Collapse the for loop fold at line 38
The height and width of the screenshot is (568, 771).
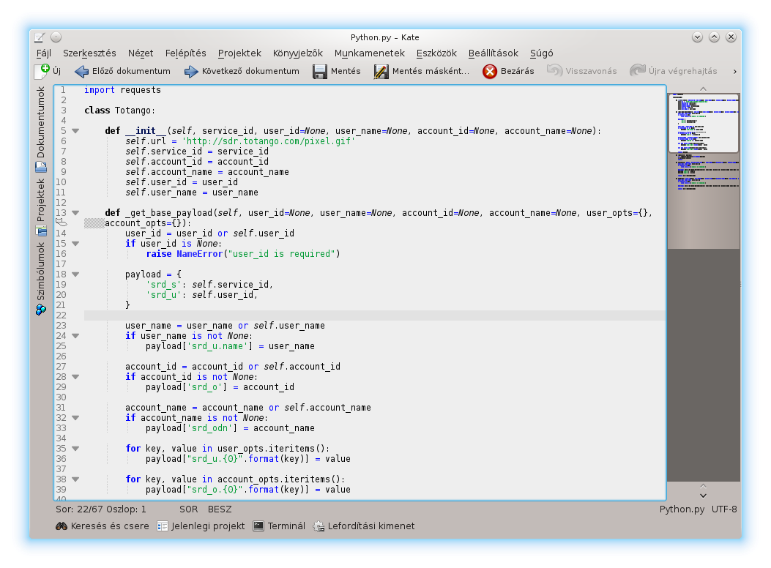click(x=75, y=479)
